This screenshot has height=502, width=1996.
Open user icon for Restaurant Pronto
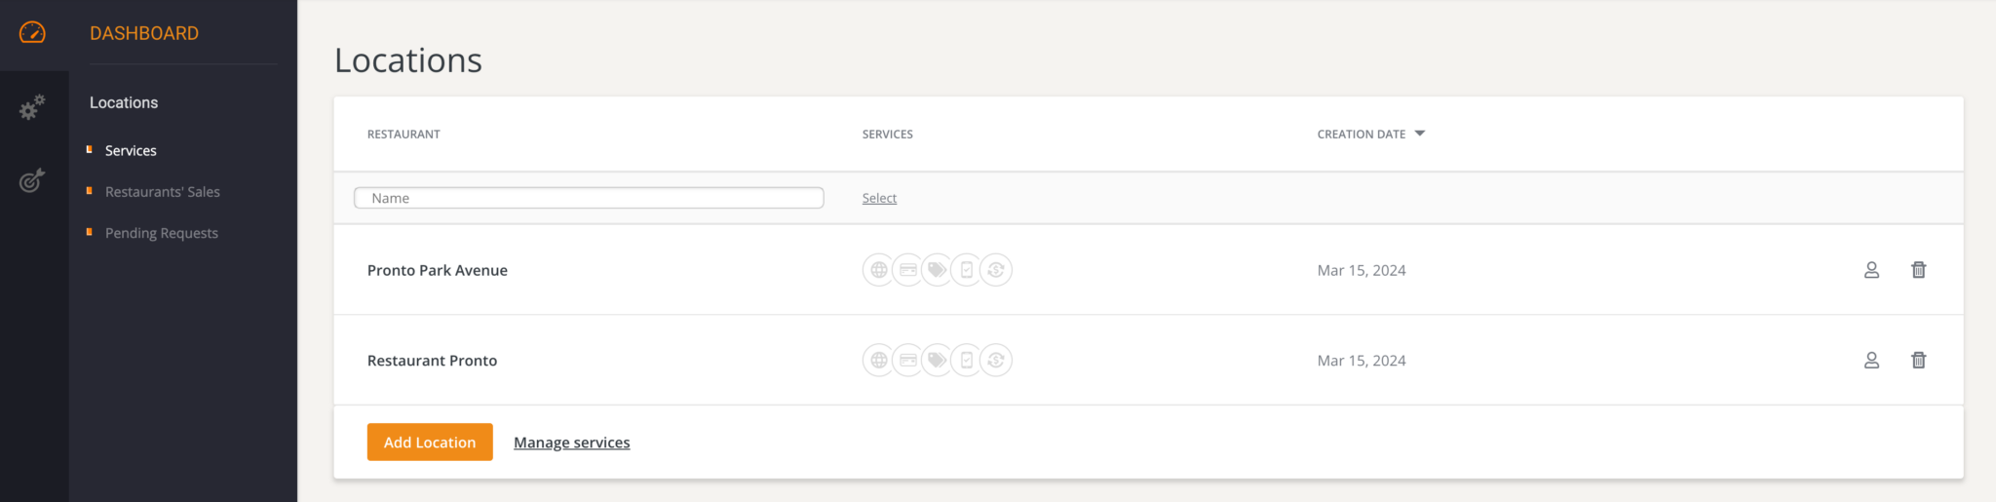coord(1871,361)
